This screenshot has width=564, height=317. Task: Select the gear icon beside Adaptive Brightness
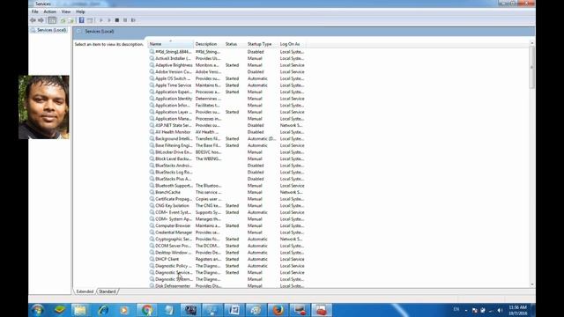tap(152, 65)
